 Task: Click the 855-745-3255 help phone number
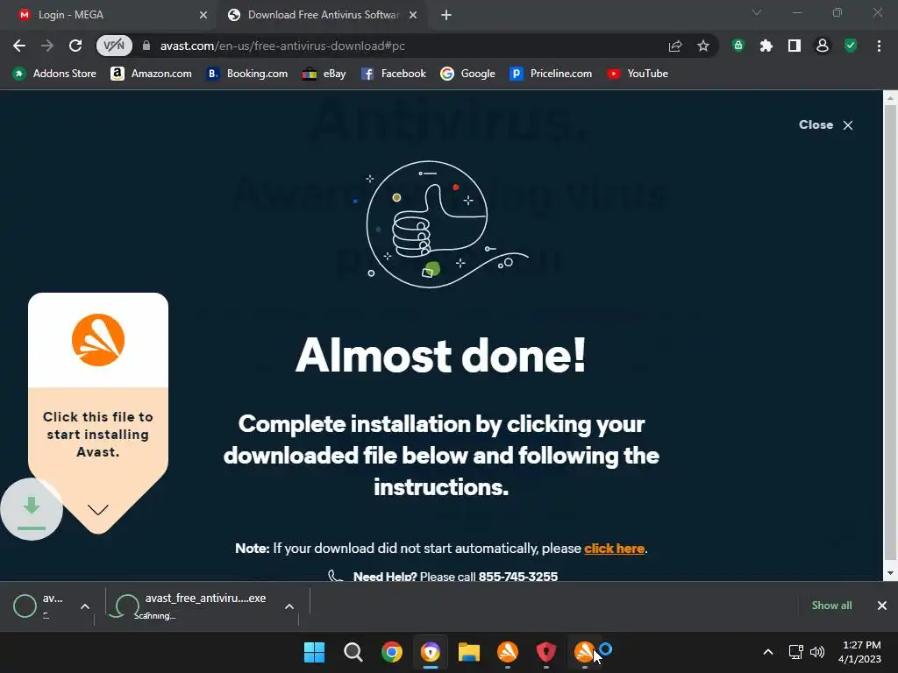pyautogui.click(x=517, y=577)
